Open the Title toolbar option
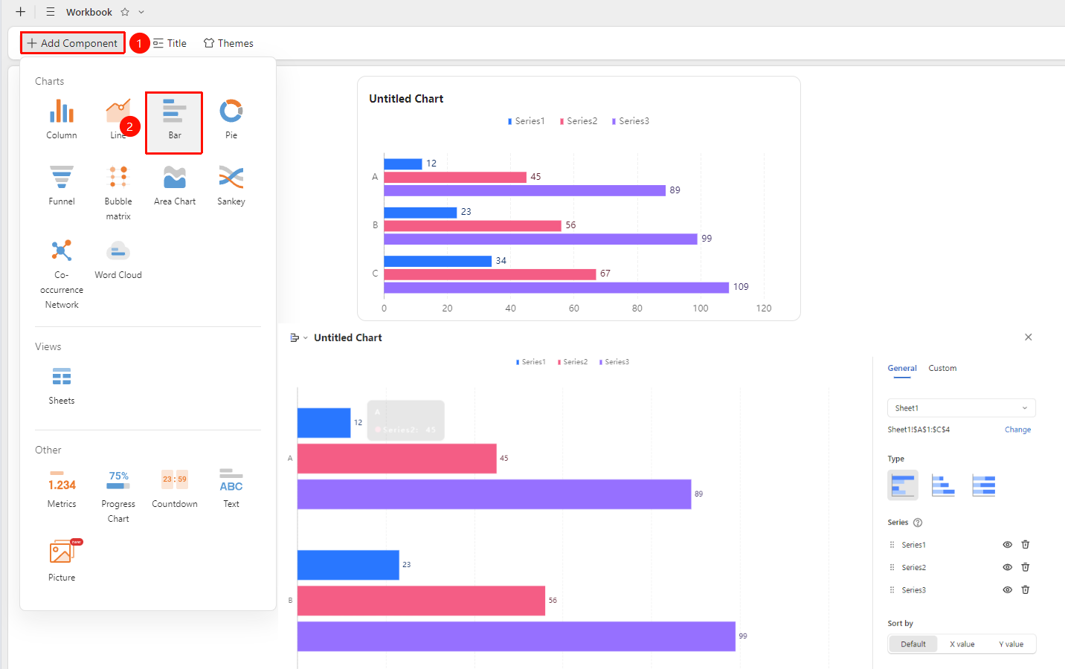The height and width of the screenshot is (669, 1065). [170, 43]
